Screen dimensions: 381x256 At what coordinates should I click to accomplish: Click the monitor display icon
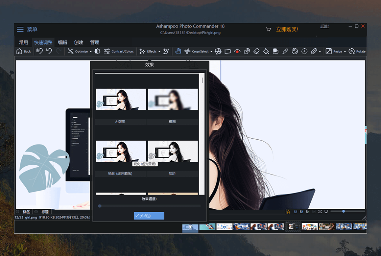pos(326,211)
